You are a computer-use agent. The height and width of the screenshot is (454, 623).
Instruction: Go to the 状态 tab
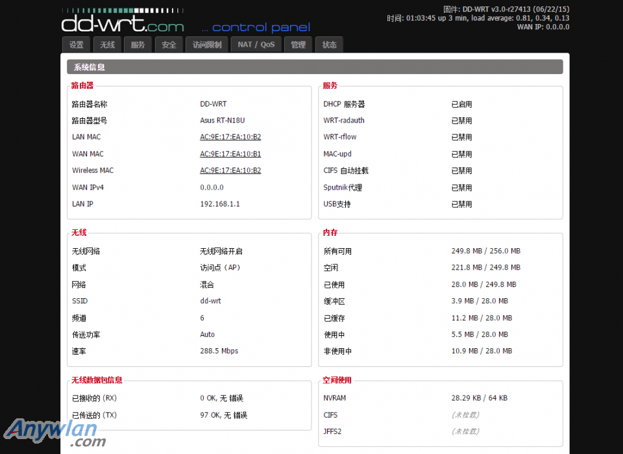(x=330, y=45)
